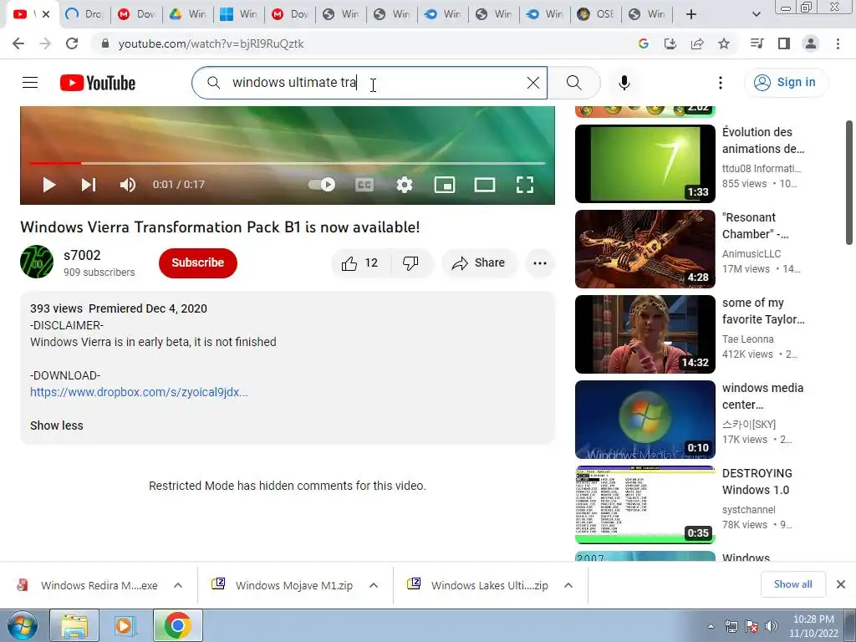Open YouTube settings three-dot menu
Screen dimensions: 856x642
coord(720,83)
